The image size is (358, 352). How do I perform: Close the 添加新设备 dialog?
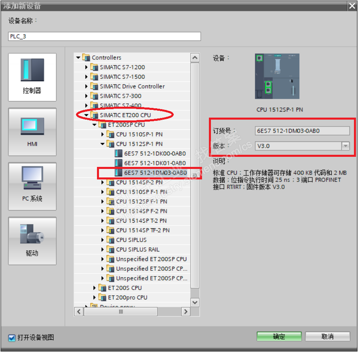point(352,6)
